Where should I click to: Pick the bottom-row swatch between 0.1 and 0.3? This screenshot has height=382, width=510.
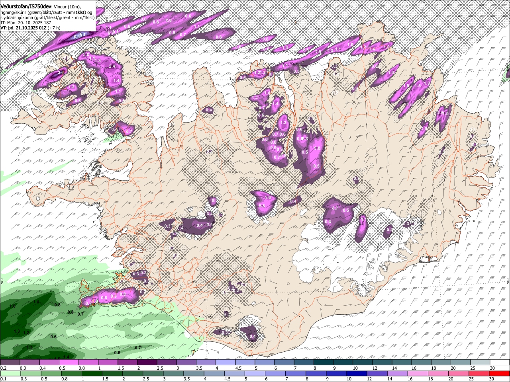(10, 373)
